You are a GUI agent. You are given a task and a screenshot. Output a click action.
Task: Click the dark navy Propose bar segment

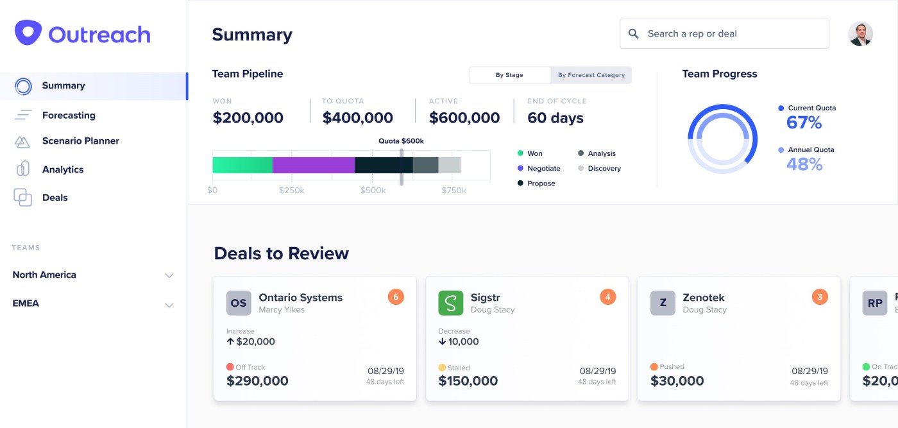(x=384, y=165)
